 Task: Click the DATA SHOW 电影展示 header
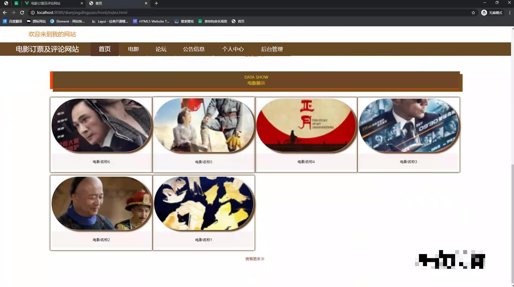pos(256,80)
